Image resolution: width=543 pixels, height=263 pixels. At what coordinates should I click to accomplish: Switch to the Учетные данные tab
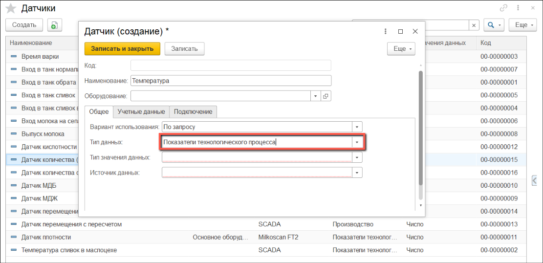point(141,112)
